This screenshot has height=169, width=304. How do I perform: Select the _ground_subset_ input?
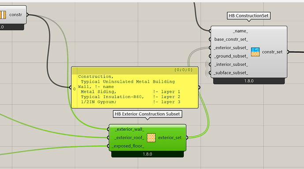point(231,56)
